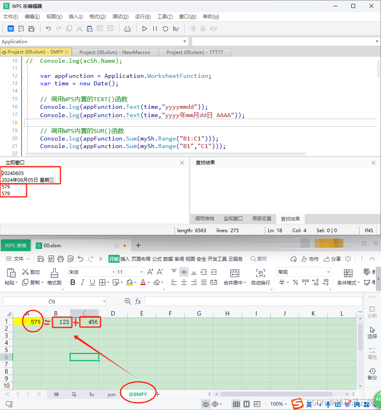Viewport: 381px width, 410px height.
Task: Open the 调试(D) menu
Action: [120, 17]
